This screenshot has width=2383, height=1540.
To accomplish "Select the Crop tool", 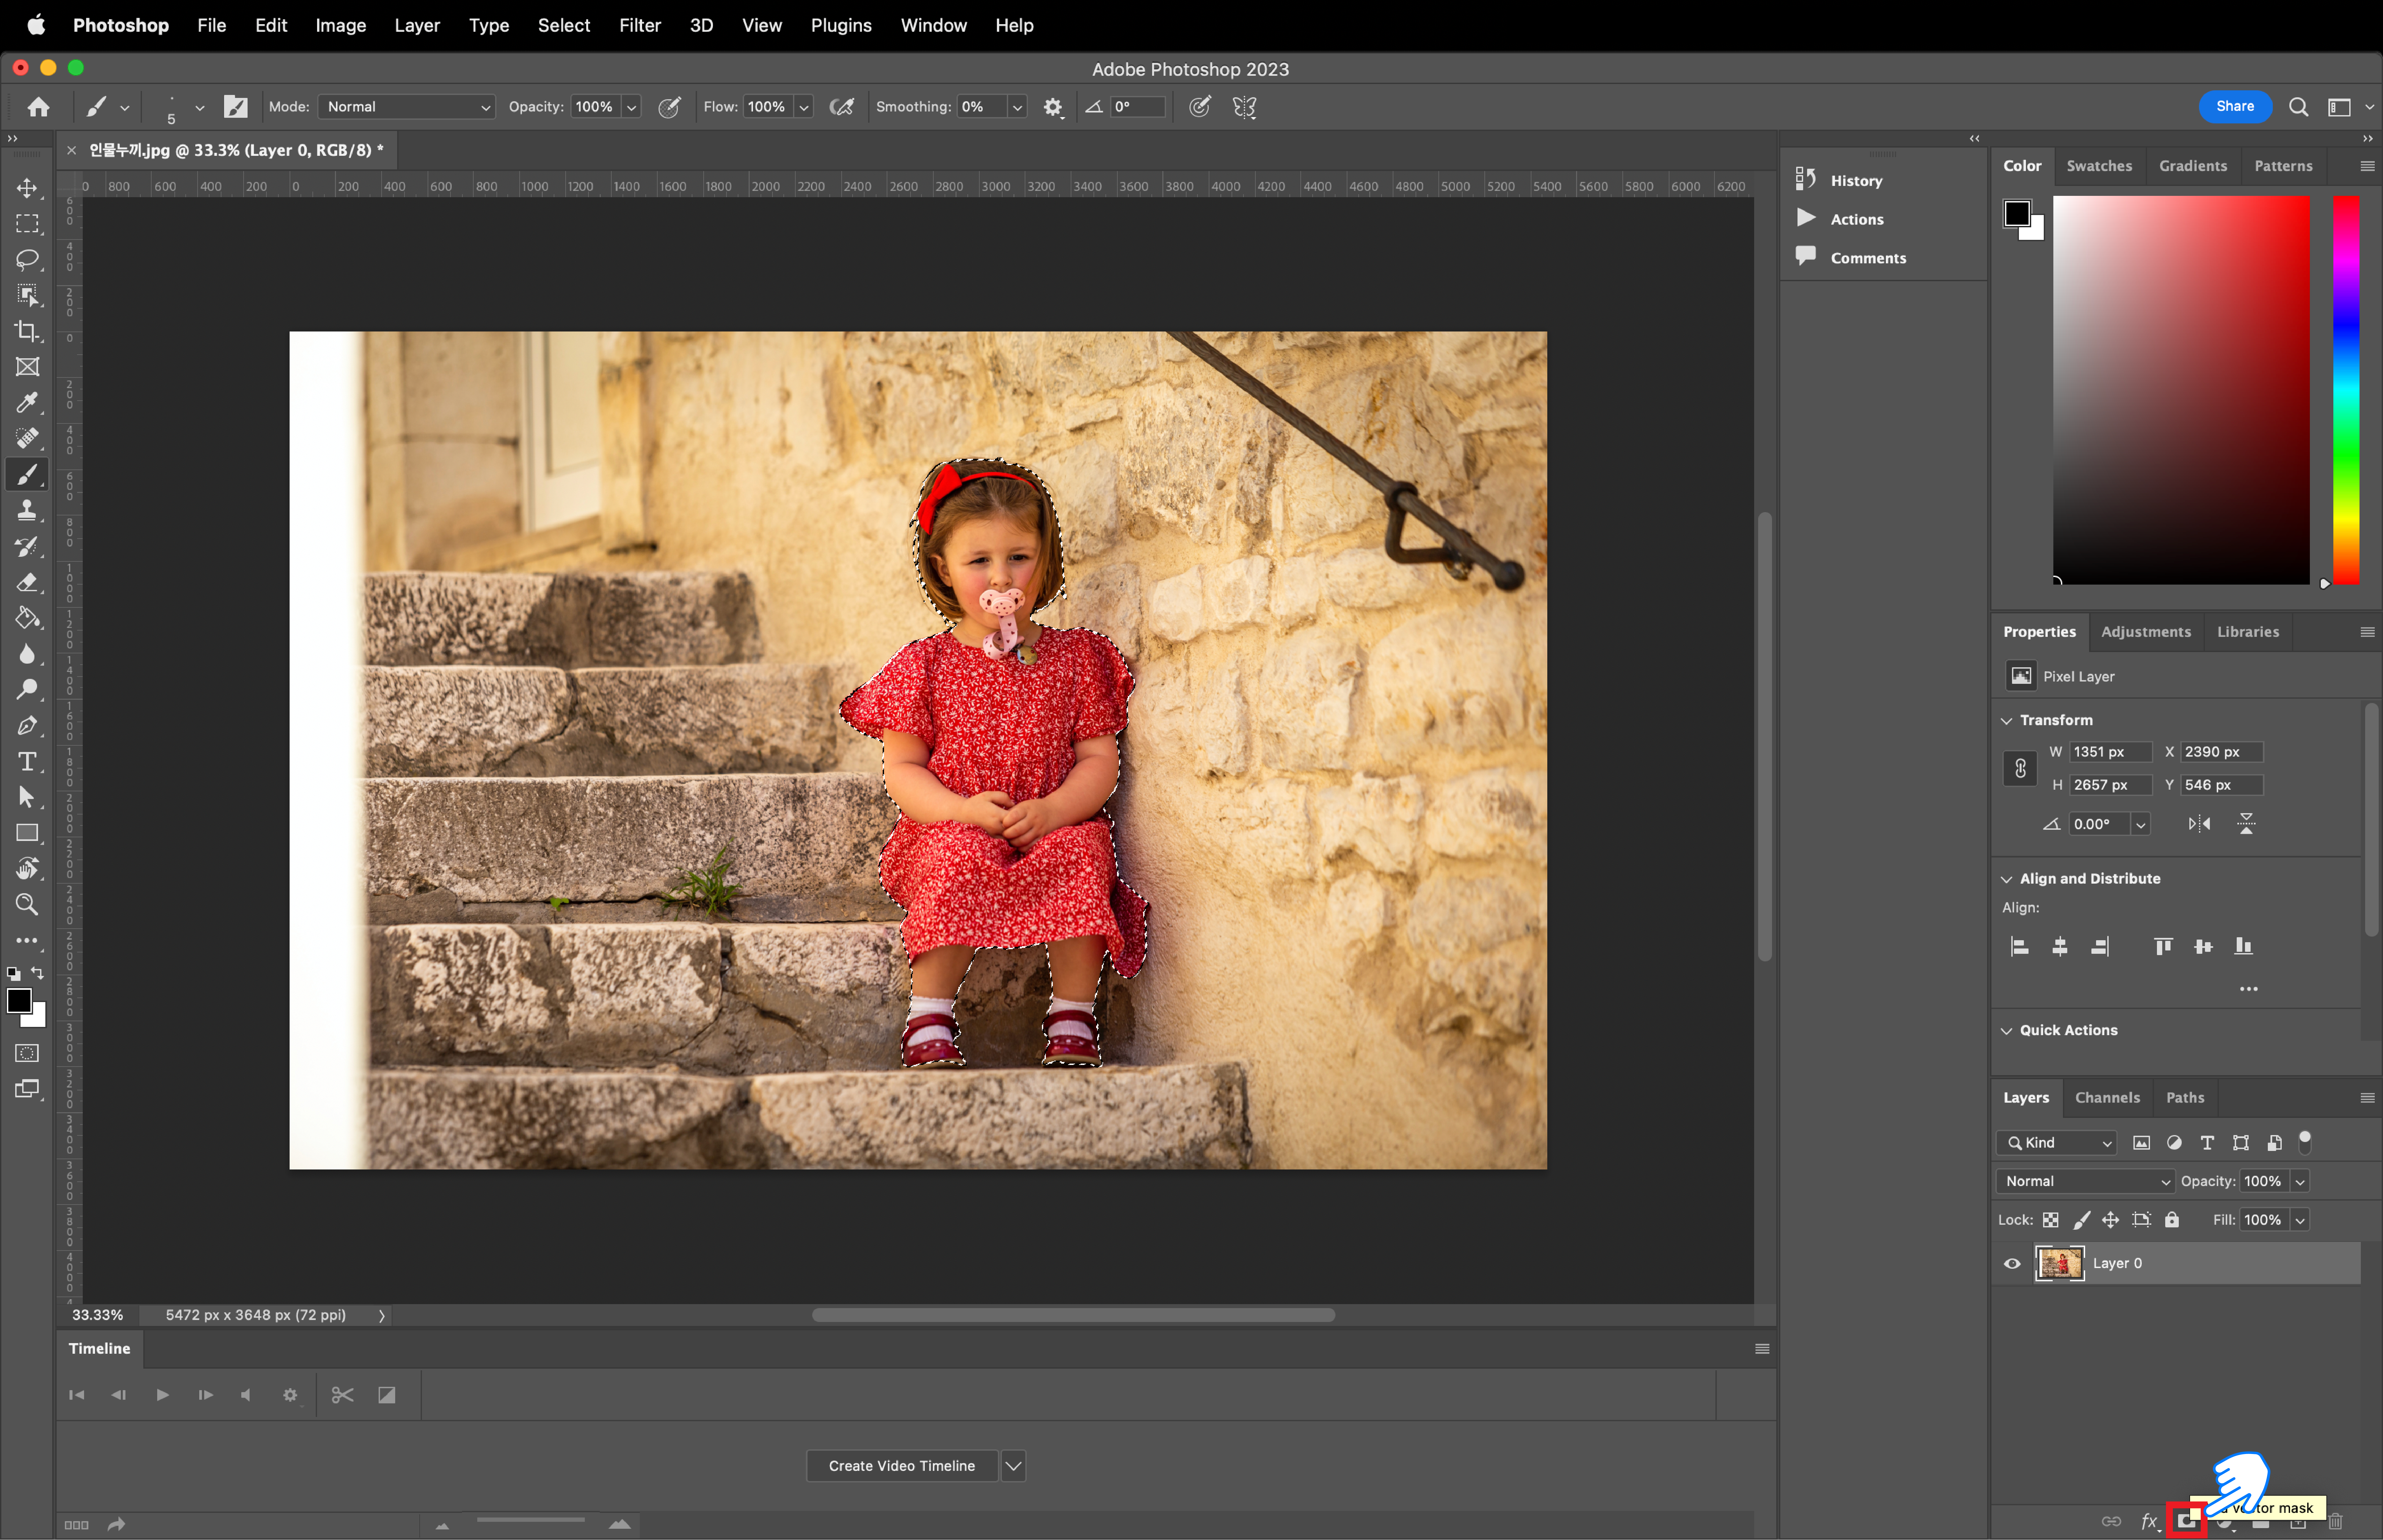I will (x=27, y=331).
